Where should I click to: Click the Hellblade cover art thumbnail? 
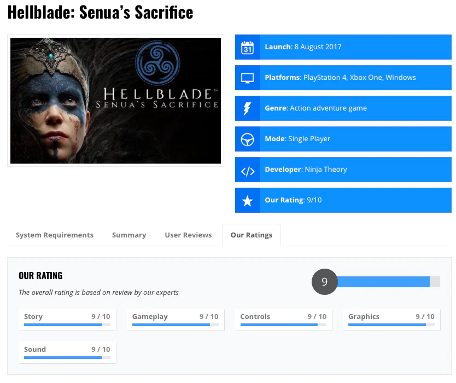coord(115,100)
